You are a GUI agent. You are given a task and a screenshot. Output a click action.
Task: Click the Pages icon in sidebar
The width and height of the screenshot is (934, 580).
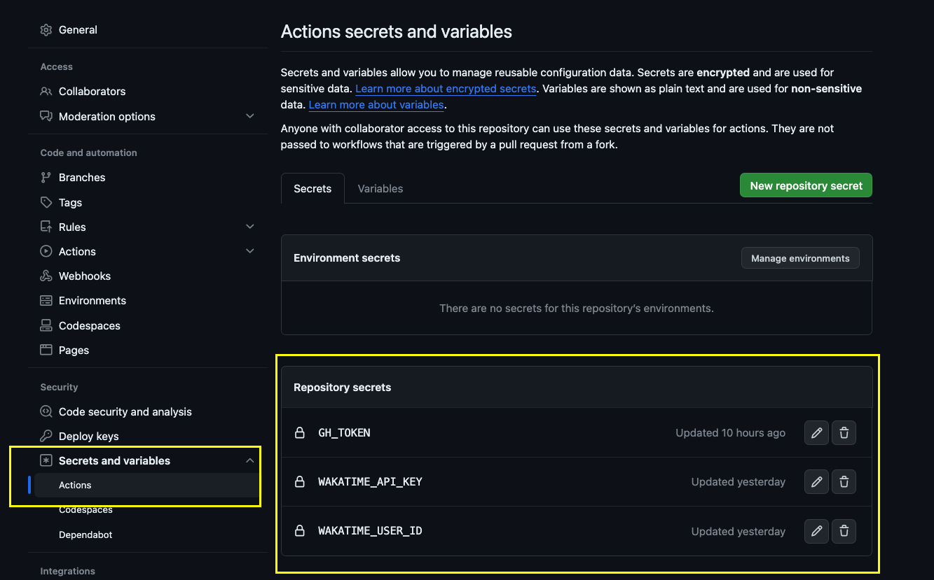click(x=46, y=350)
